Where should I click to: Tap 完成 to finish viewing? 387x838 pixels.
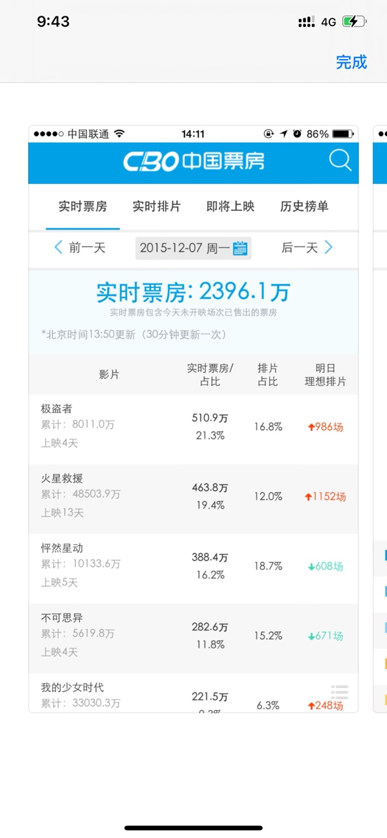click(351, 62)
